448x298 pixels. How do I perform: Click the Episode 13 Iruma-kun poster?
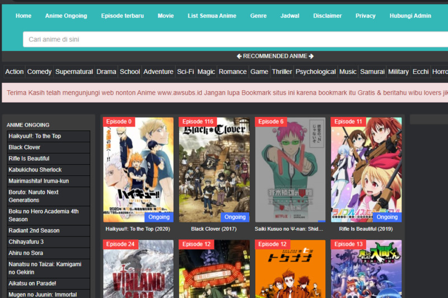(366, 269)
